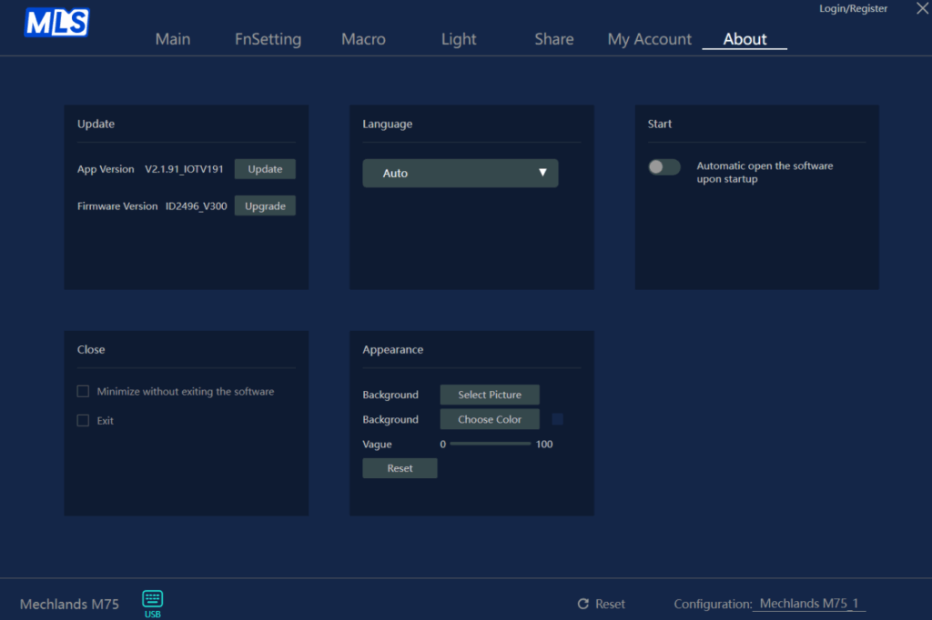Switch to the Main tab
This screenshot has height=620, width=932.
173,39
